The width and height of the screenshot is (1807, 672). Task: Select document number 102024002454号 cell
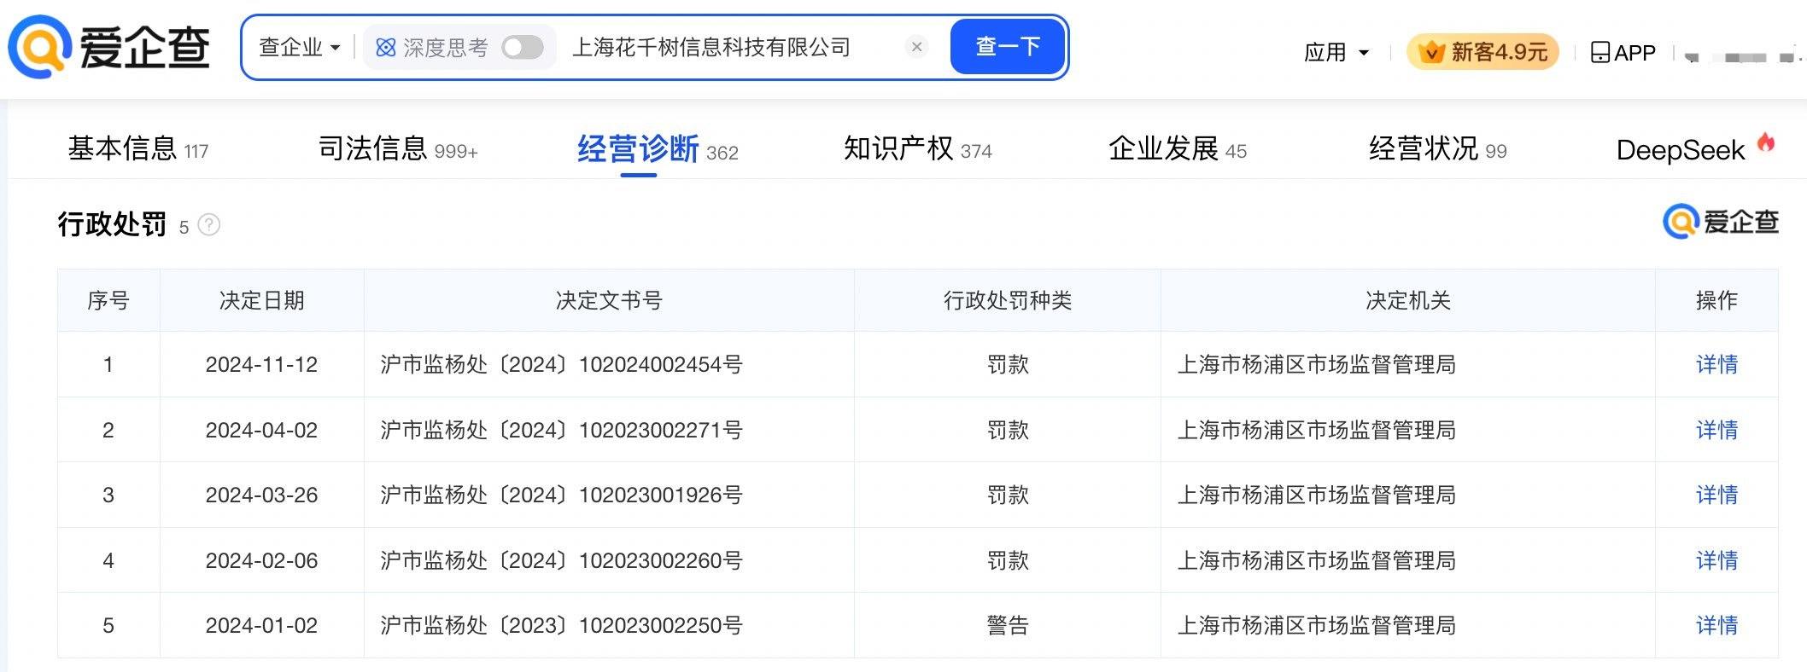[609, 364]
